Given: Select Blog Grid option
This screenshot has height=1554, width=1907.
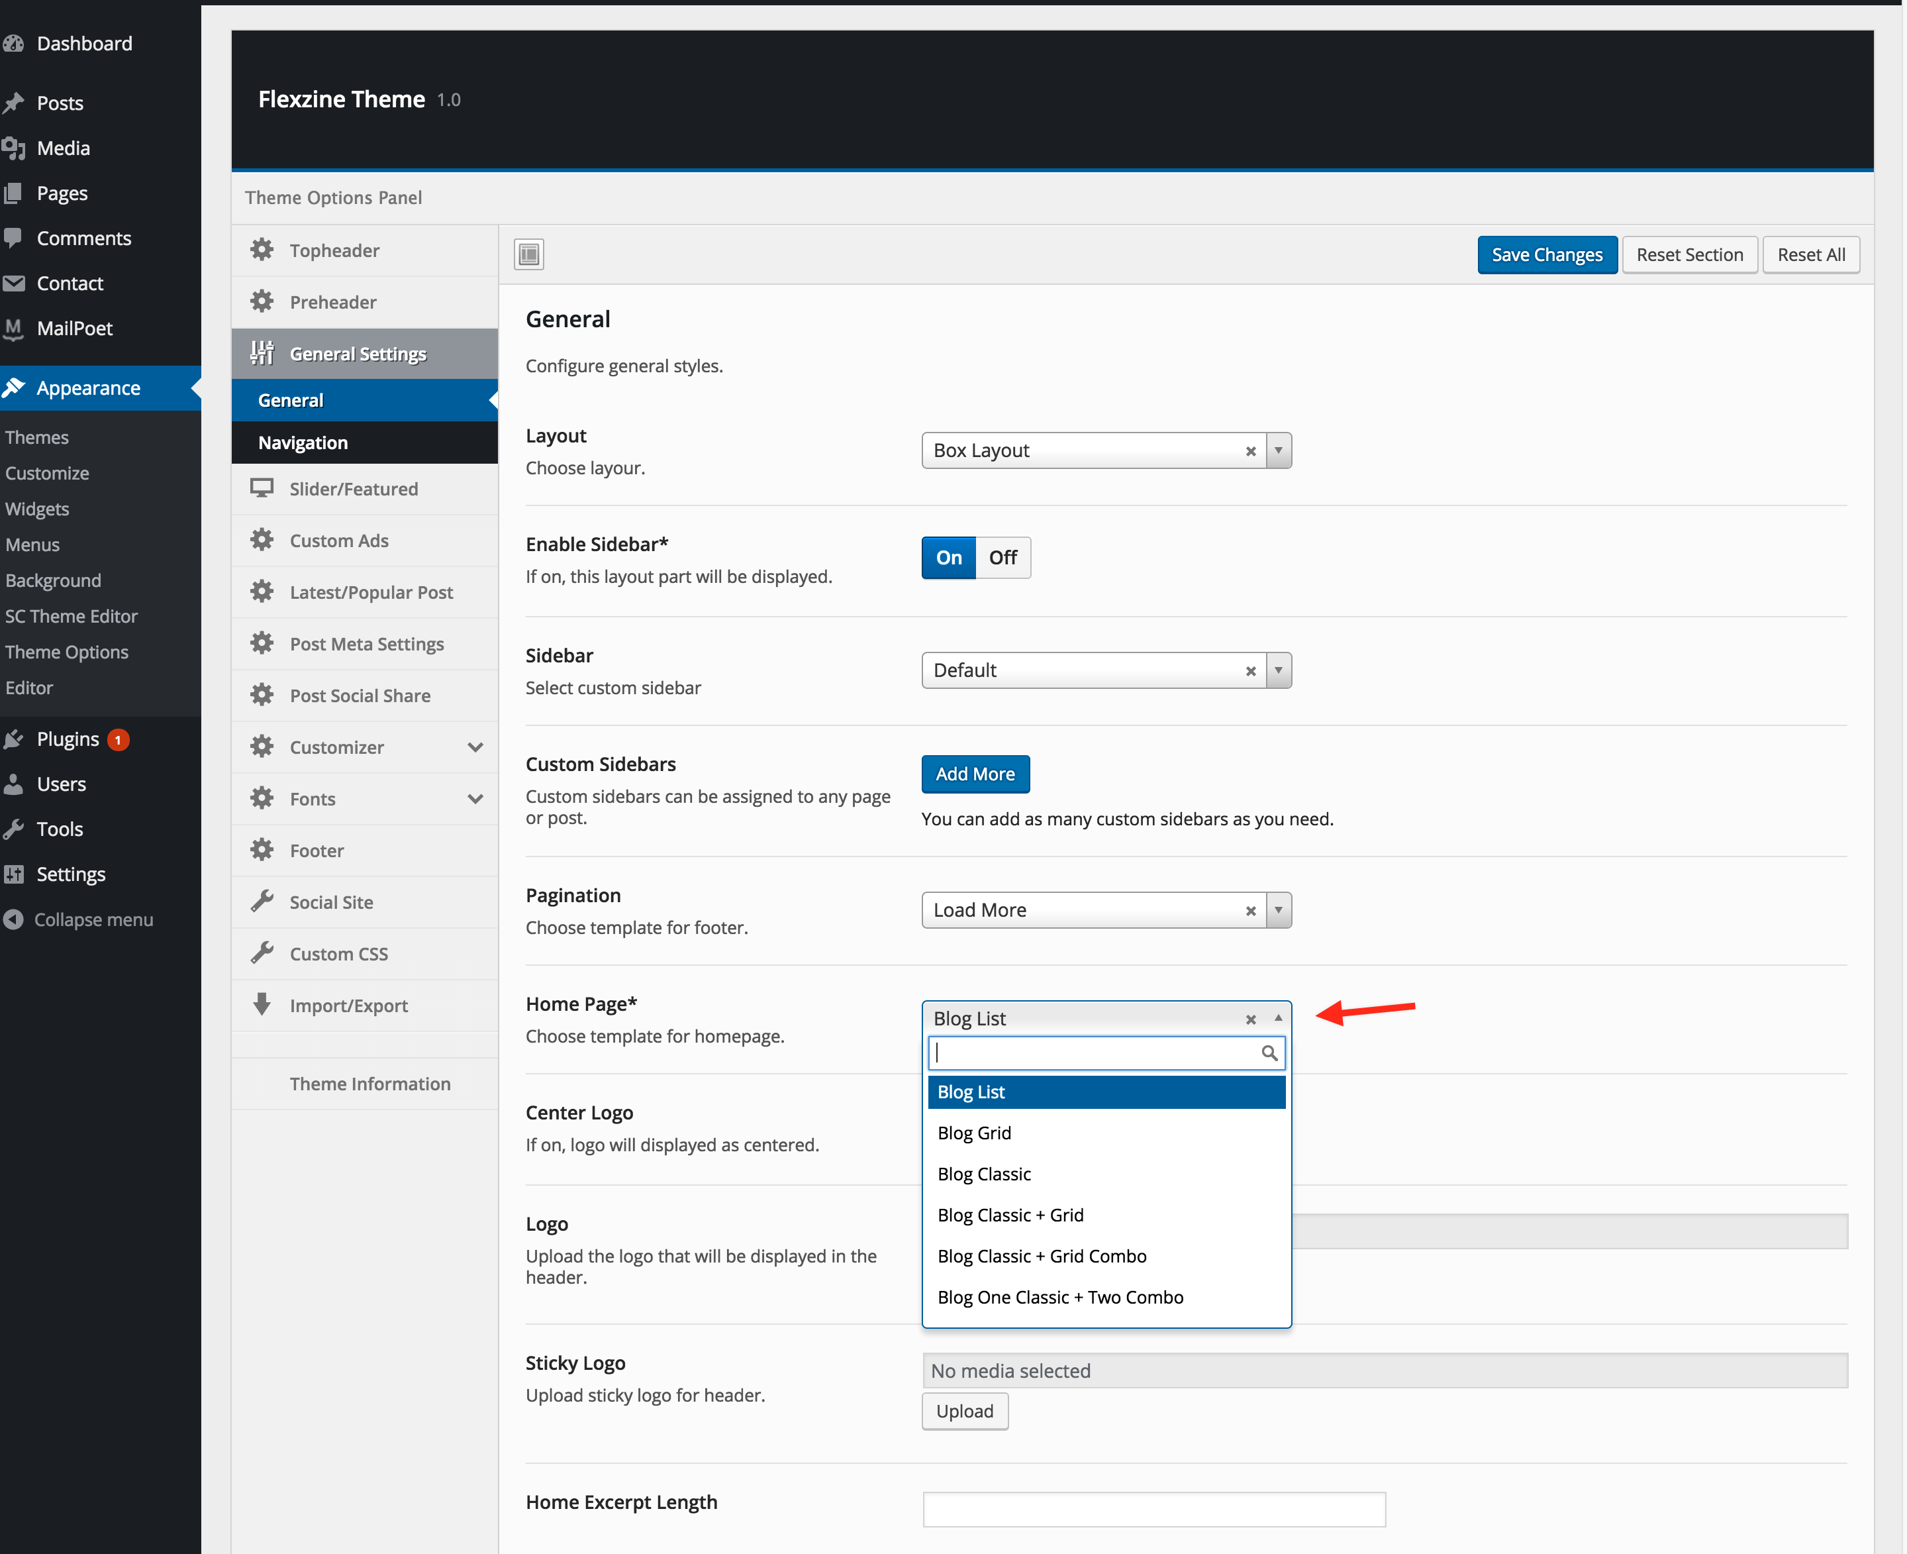Looking at the screenshot, I should tap(1107, 1133).
